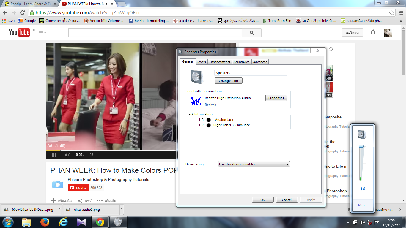Screen dimensions: 406x228
Task: Click the share icon below video
Action: tap(80, 201)
